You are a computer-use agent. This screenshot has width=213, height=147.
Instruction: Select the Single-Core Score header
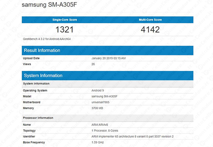tap(65, 20)
